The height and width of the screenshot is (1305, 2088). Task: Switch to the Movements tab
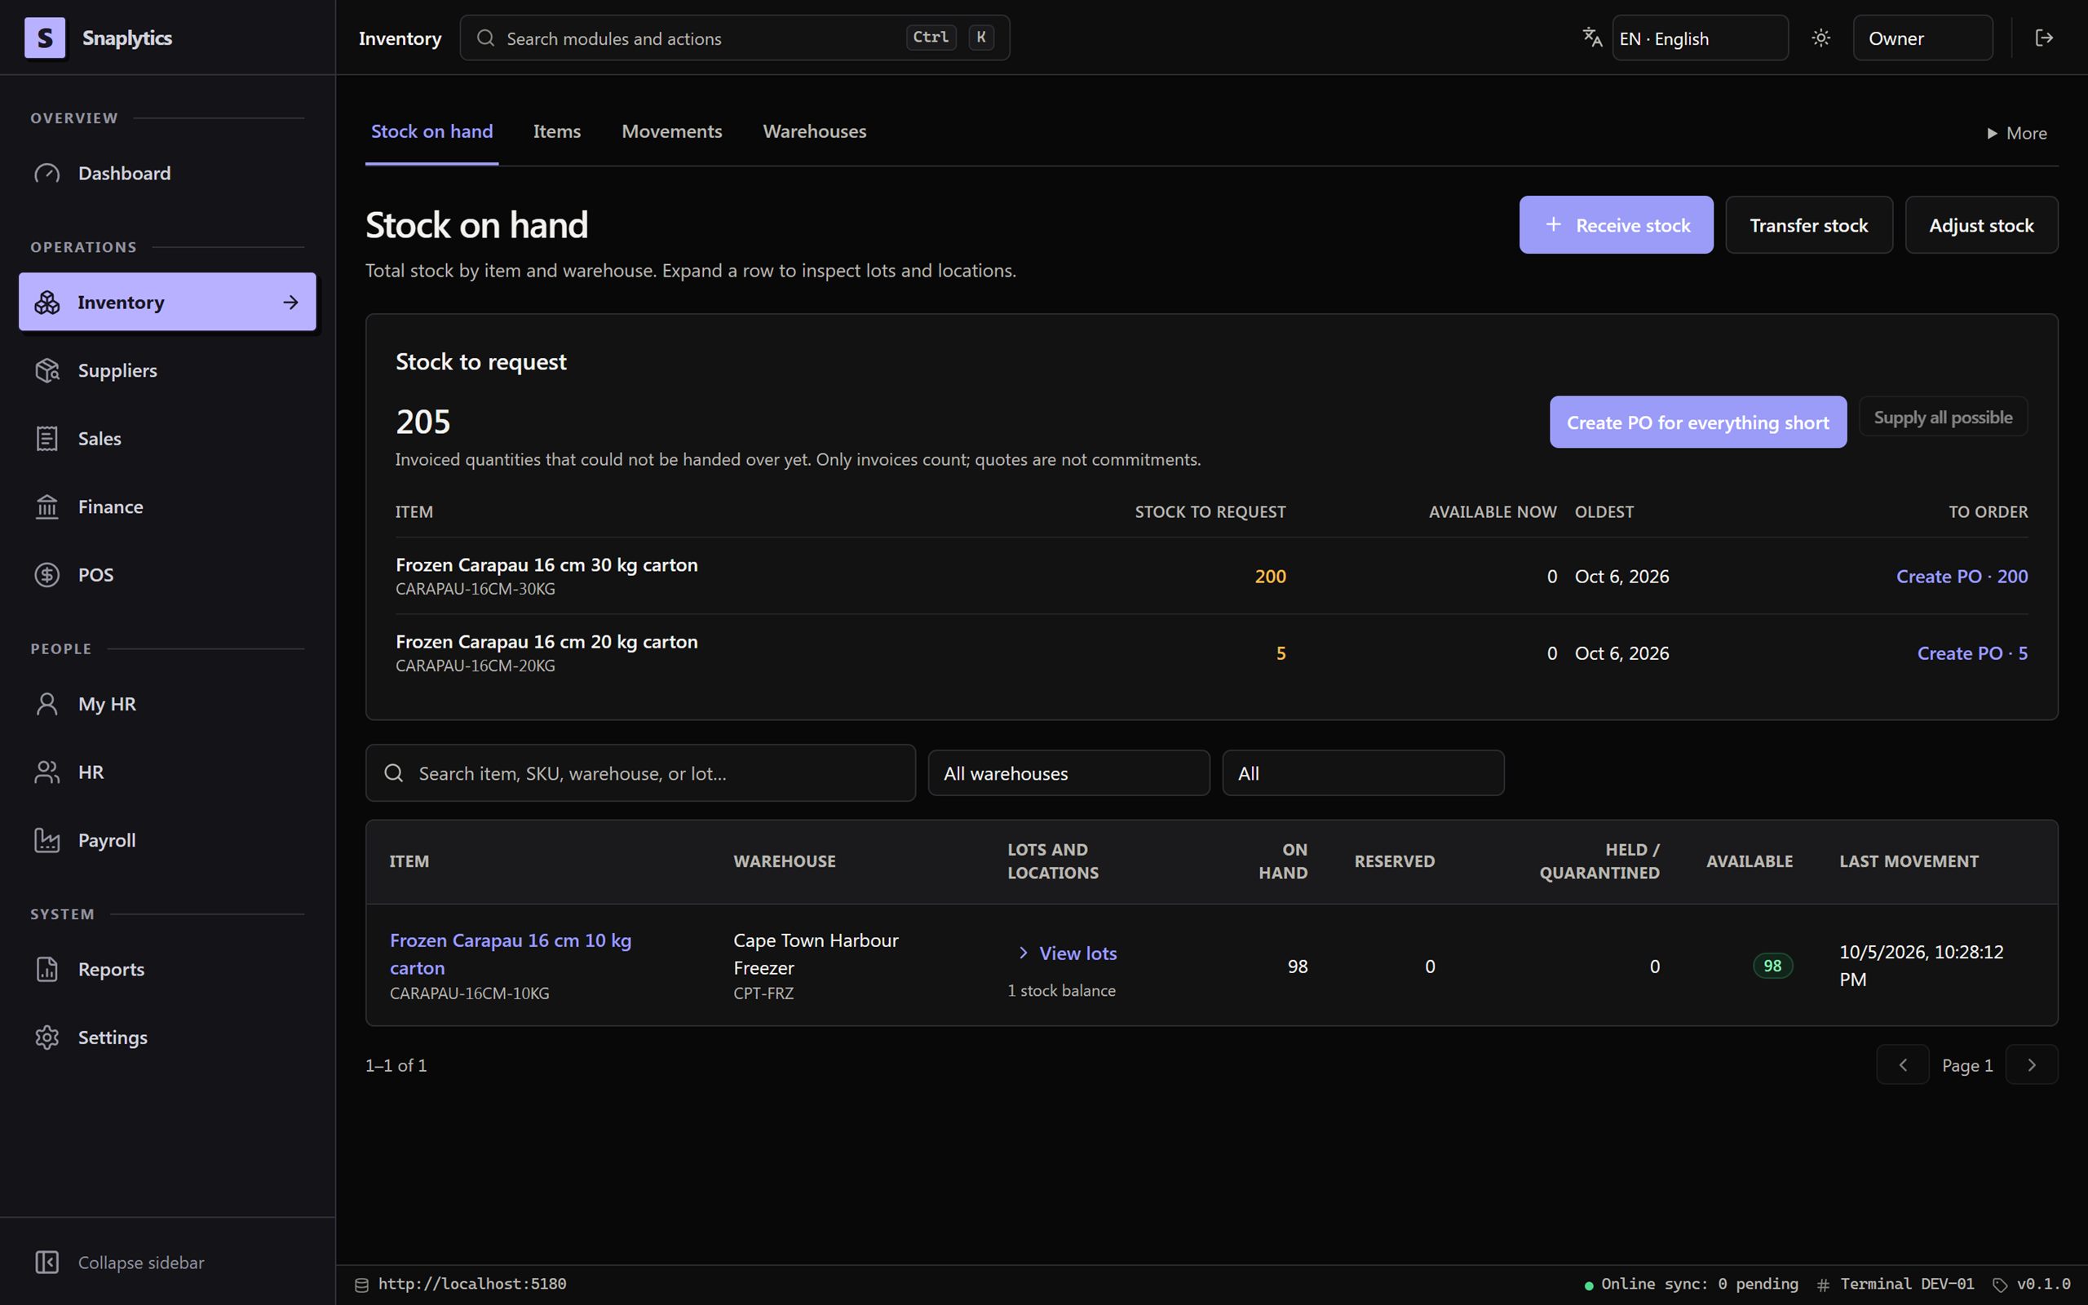pos(671,131)
